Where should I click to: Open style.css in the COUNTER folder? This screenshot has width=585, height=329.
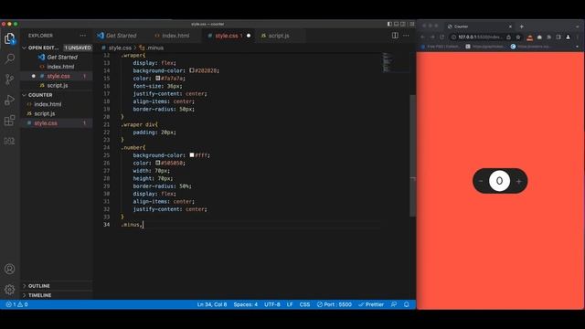click(x=57, y=123)
